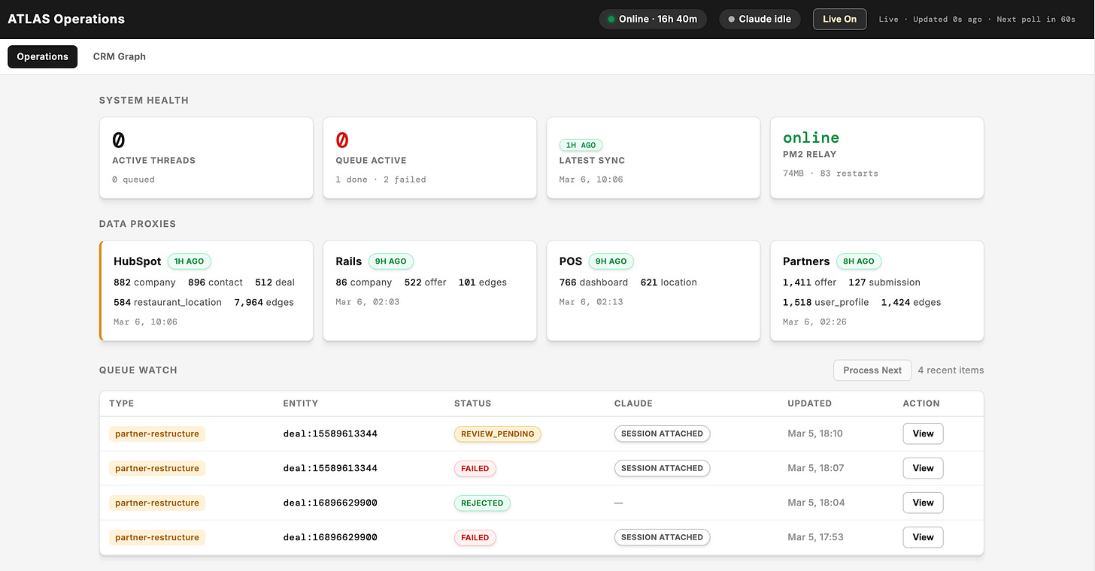Click the Process Next button
The image size is (1095, 571).
872,370
